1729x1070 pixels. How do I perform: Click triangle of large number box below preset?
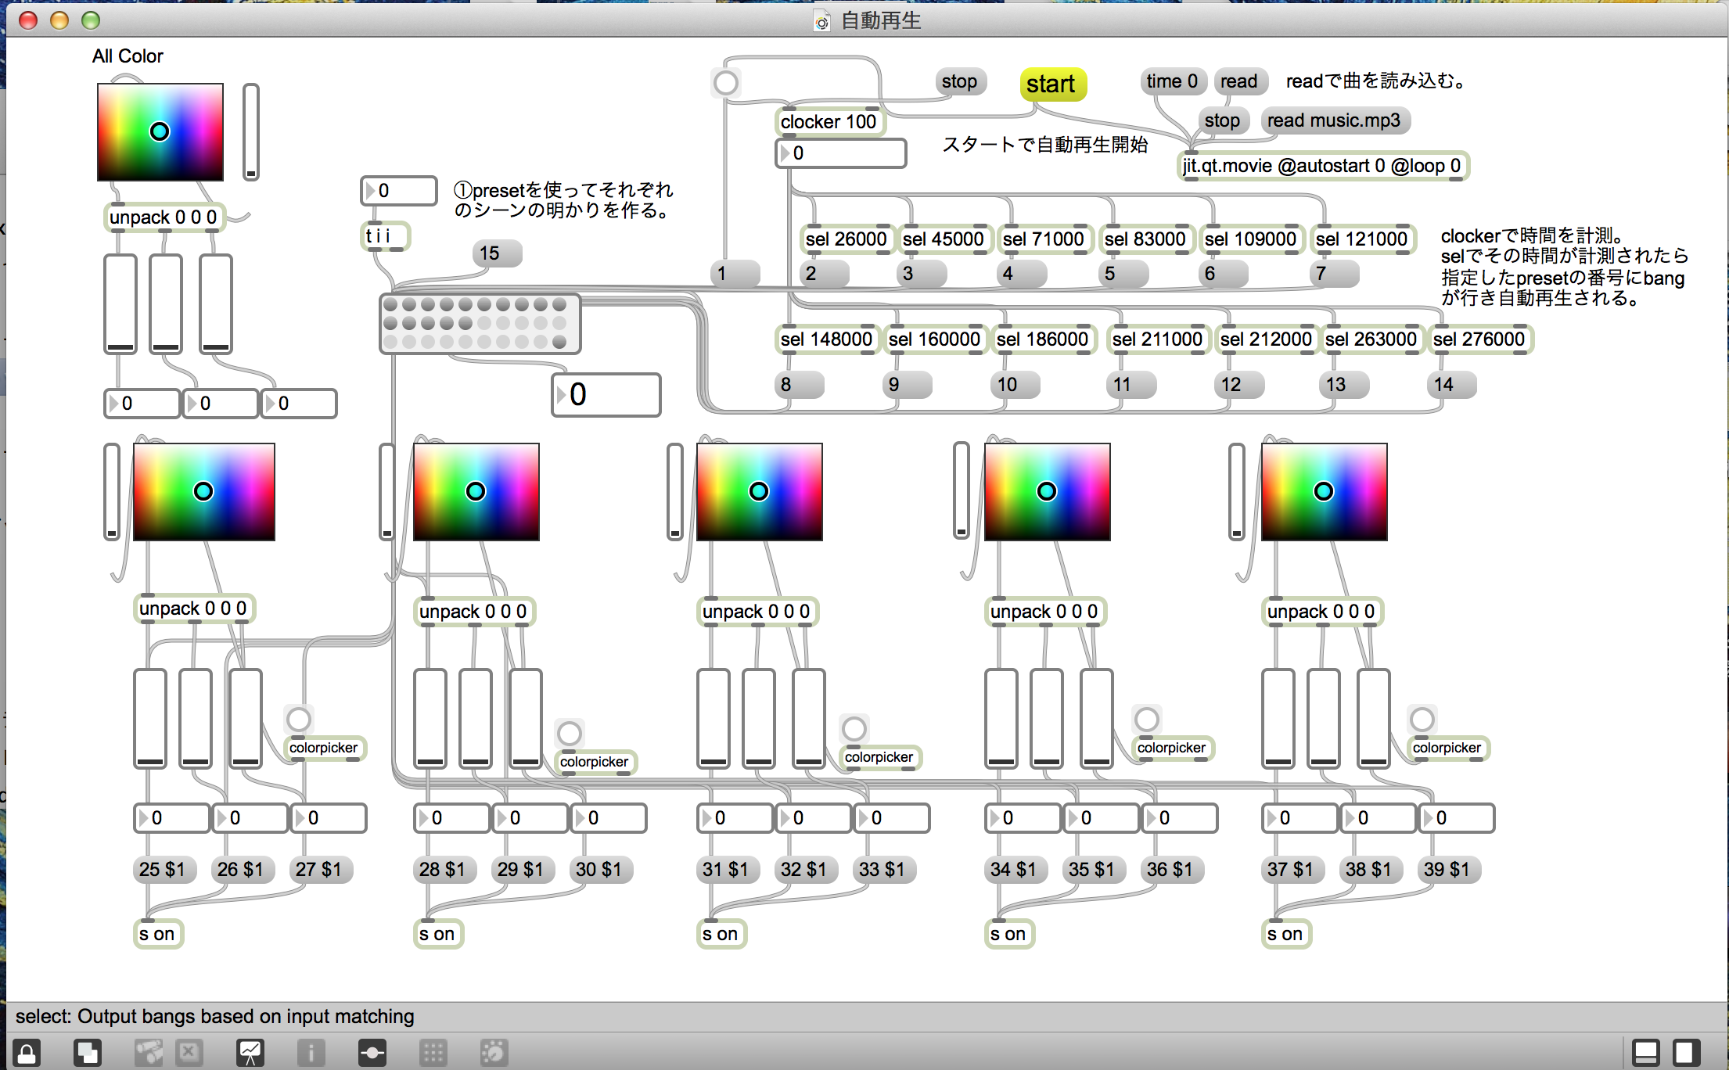(561, 395)
